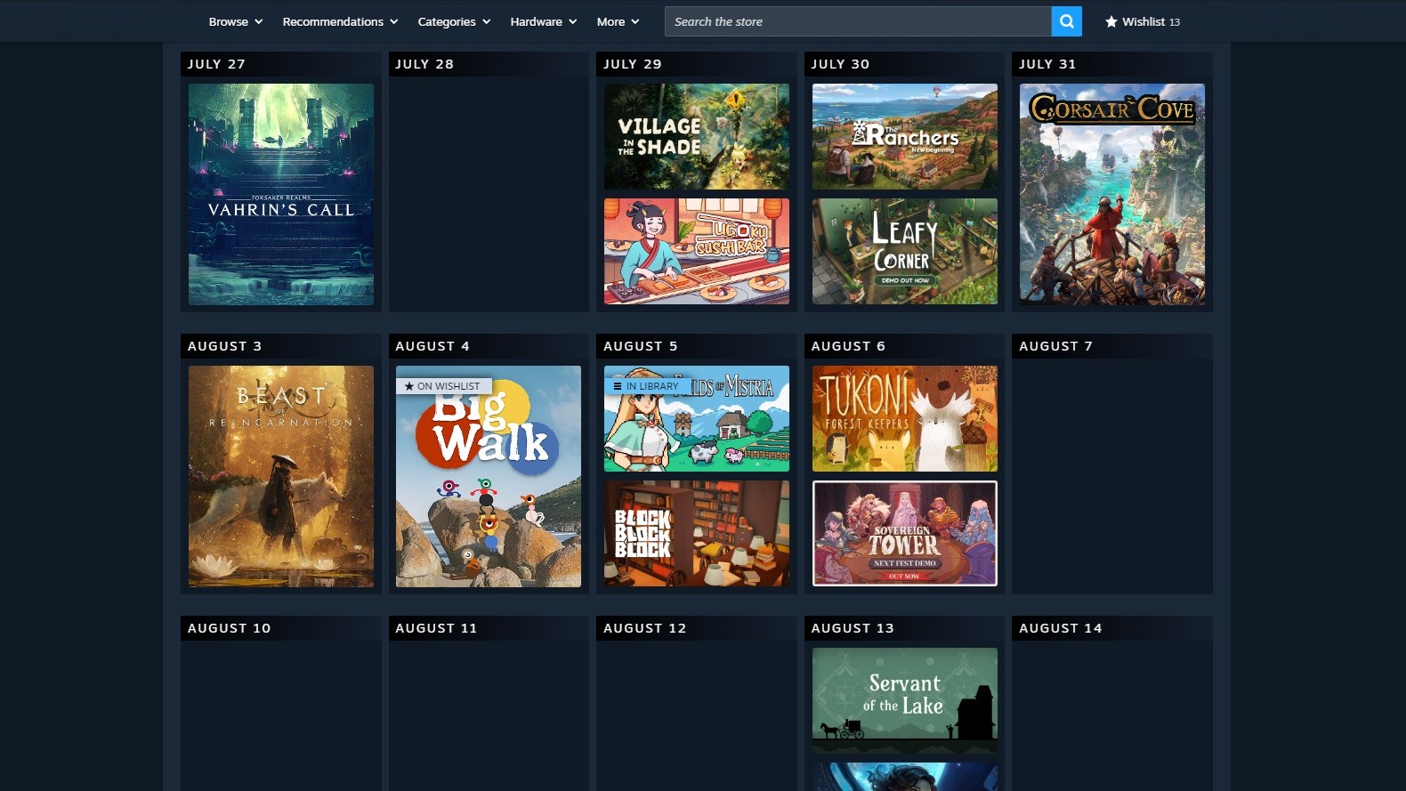Screen dimensions: 1406x791
Task: Open Fields of Mistria game capsule
Action: [x=697, y=418]
